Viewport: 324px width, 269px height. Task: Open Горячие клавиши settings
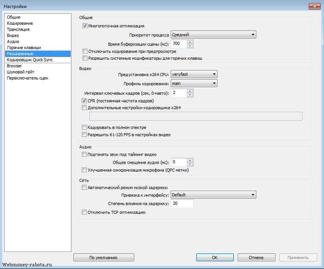click(24, 48)
